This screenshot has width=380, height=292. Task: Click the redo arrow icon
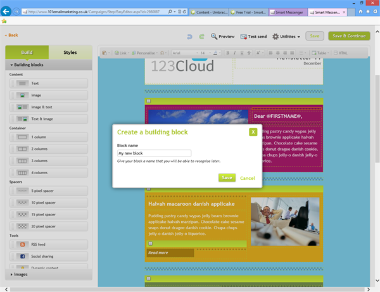[x=201, y=37]
